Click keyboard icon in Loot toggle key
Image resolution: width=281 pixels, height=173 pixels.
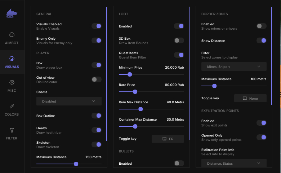164,139
